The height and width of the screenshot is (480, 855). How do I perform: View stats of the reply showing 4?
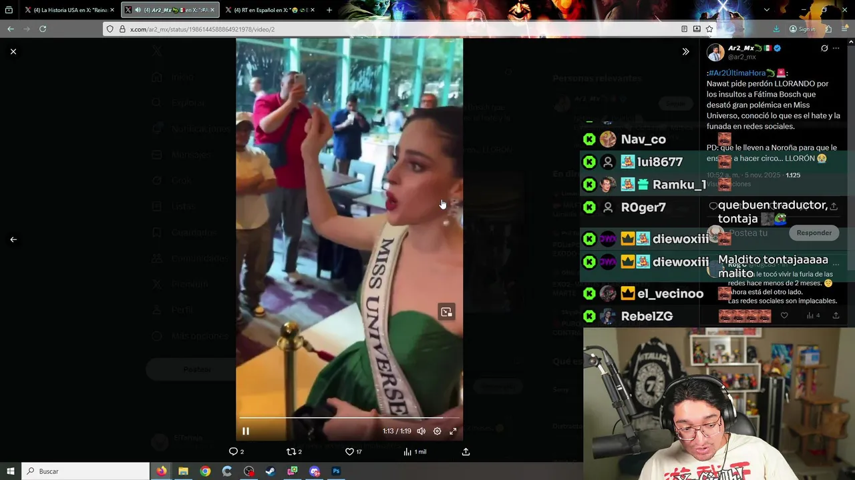click(813, 316)
